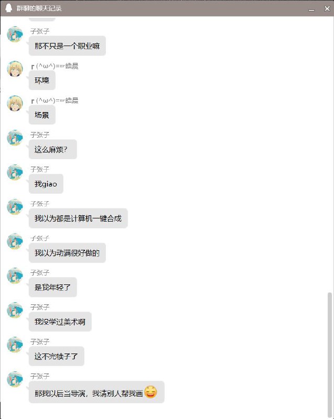
Task: Click the message 我以为动满很好做的
Action: coord(67,253)
